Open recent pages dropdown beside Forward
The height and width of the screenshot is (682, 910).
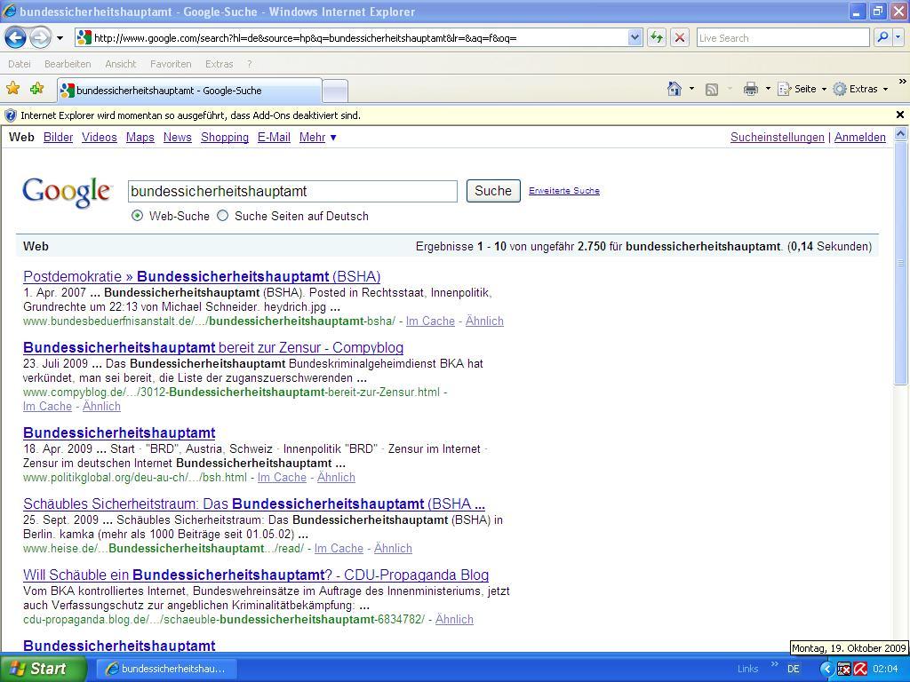pyautogui.click(x=60, y=38)
